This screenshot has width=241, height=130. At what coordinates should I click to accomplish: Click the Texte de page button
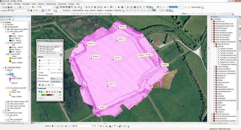coord(197,7)
